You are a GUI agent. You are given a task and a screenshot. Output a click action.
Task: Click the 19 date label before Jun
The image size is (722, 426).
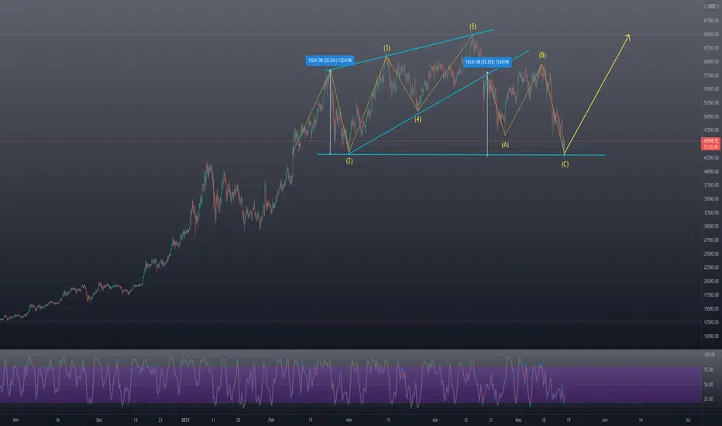(569, 420)
